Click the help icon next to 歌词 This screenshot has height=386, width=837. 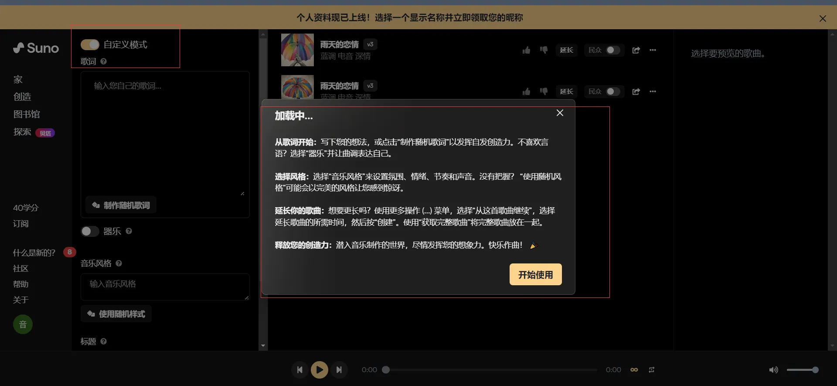pyautogui.click(x=104, y=61)
